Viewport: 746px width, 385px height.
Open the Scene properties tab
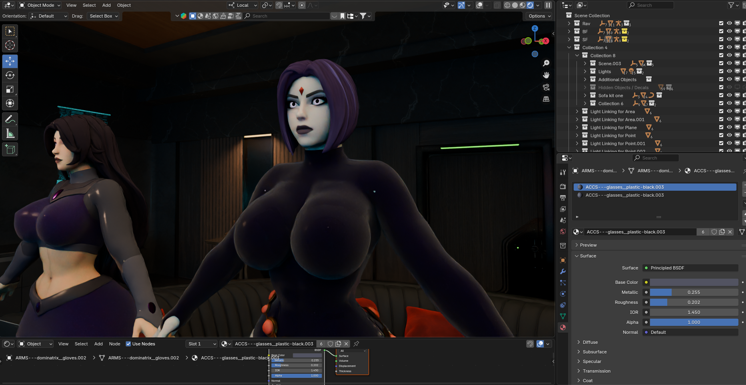563,220
